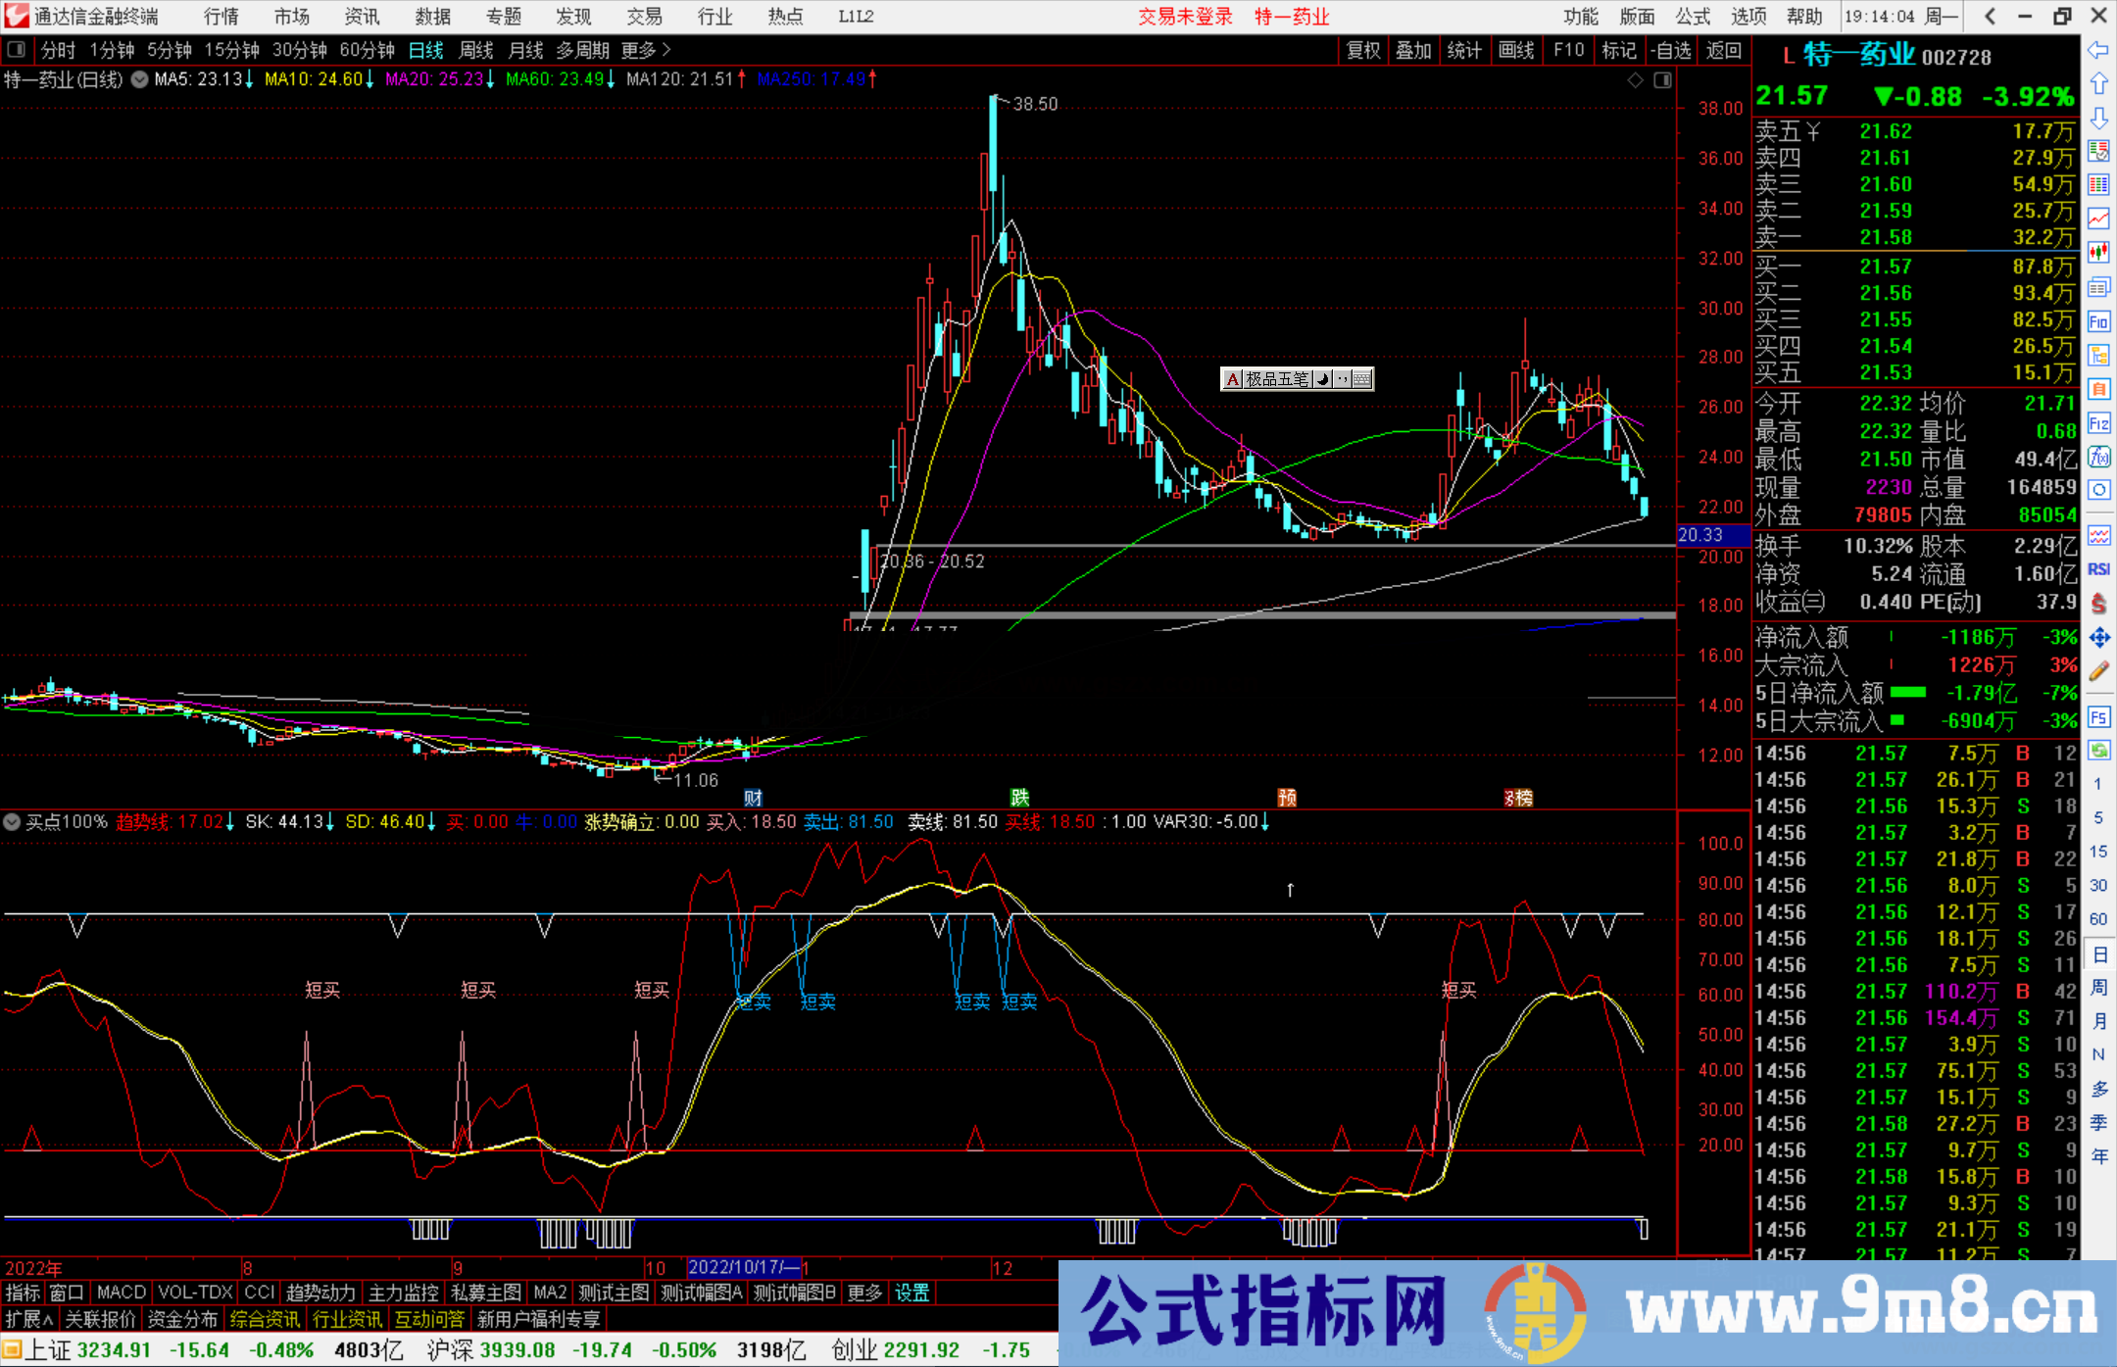Open the time-sharing line chart icon
2117x1367 pixels.
click(2098, 219)
